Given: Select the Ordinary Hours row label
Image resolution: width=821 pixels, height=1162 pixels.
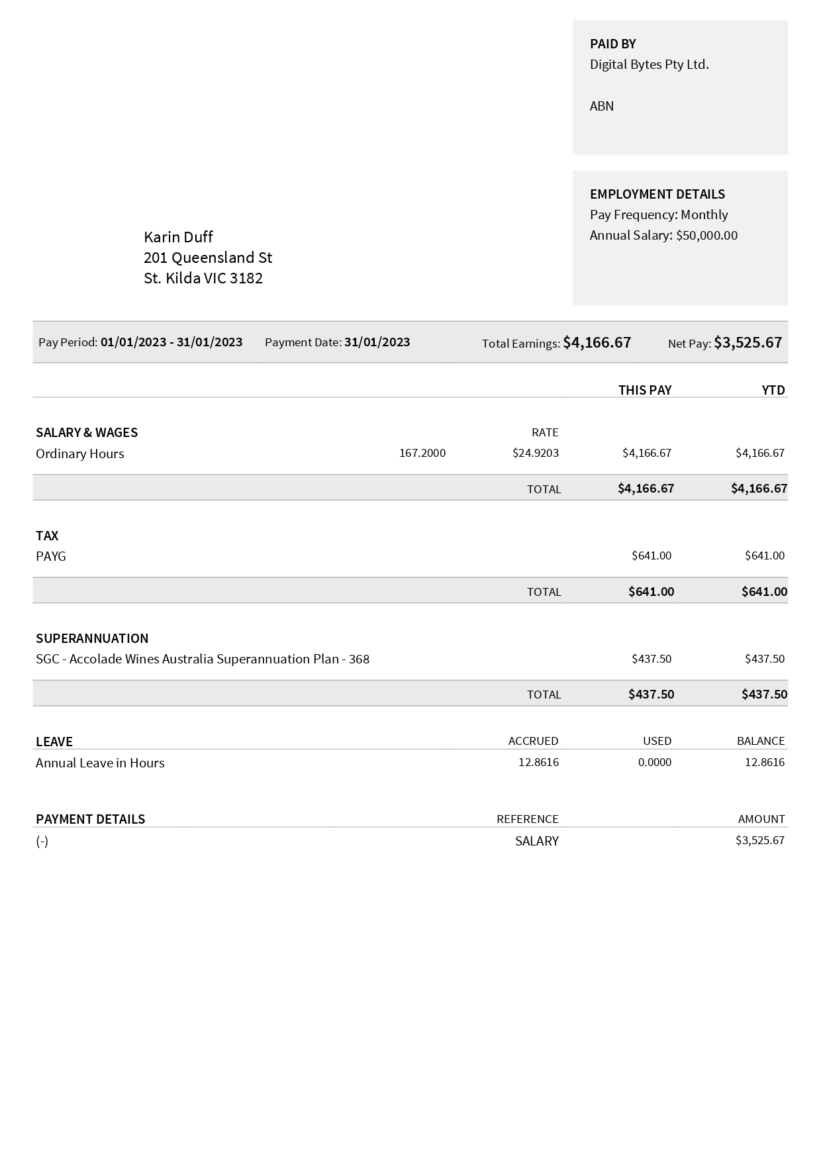Looking at the screenshot, I should tap(80, 454).
